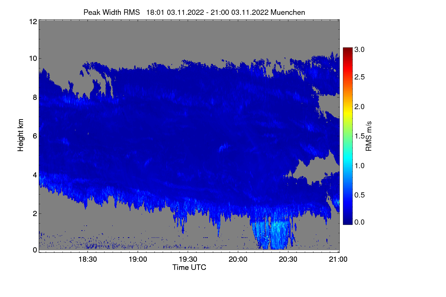Viewport: 446px width, 297px height.
Task: Click the plot title 'Peak Width RMS'
Action: (x=112, y=12)
